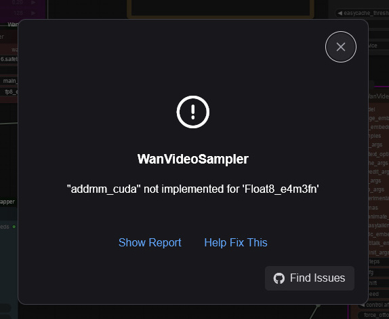Viewport: 389px width, 319px height.
Task: Open the main_ device dropdown
Action: [9, 81]
